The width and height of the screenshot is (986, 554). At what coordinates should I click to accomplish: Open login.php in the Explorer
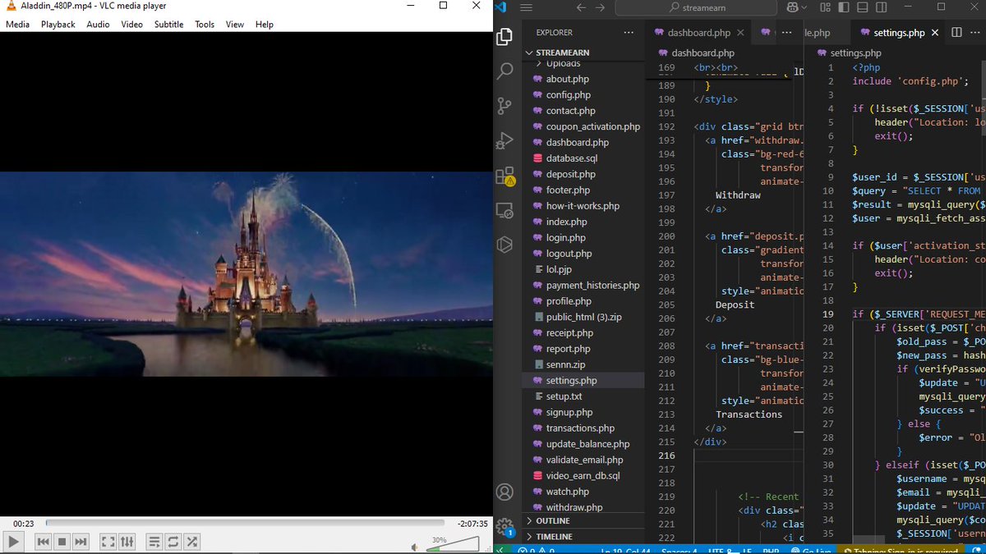coord(583,238)
